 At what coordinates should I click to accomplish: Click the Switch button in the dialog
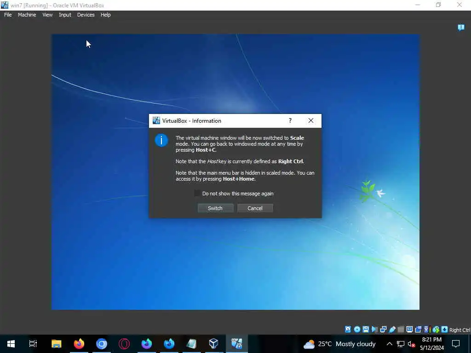(215, 208)
